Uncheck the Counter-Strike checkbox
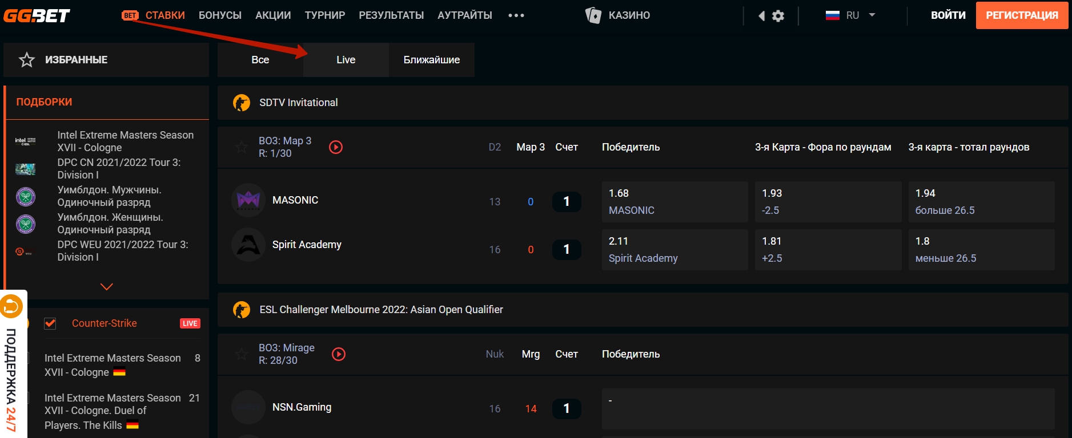1072x438 pixels. click(50, 323)
